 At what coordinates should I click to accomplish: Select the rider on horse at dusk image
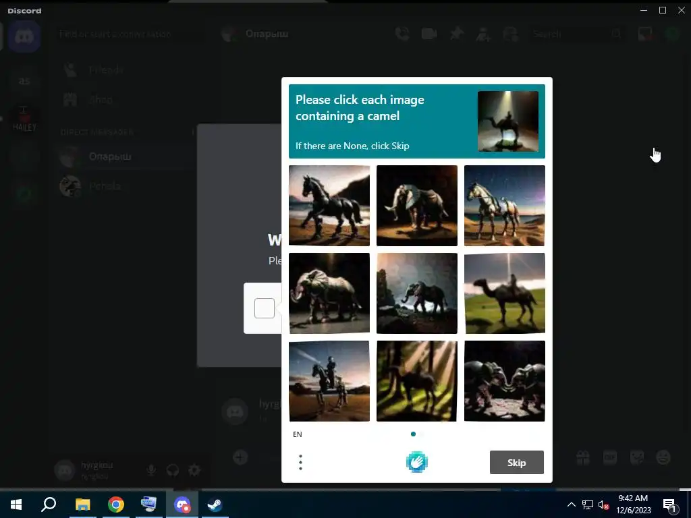pos(329,381)
